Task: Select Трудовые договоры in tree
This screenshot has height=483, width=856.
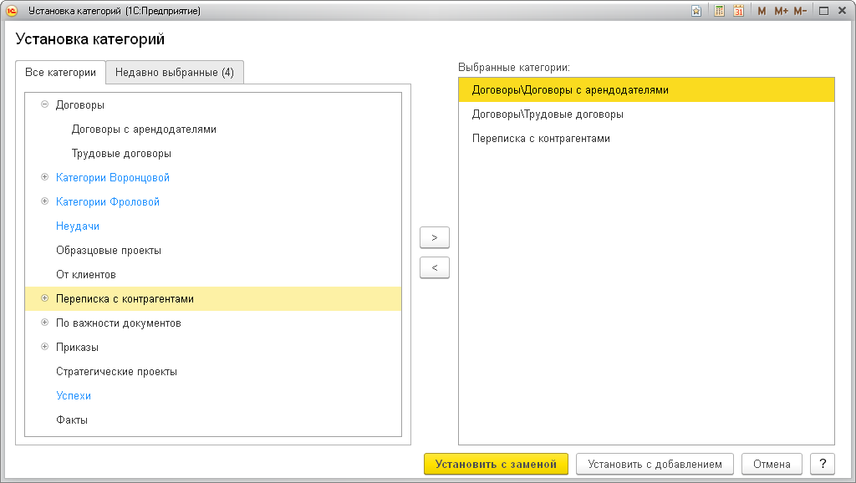Action: tap(121, 154)
